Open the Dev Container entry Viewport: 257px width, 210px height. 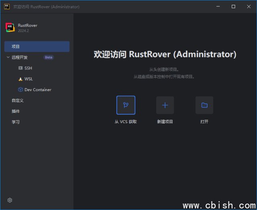coord(38,90)
